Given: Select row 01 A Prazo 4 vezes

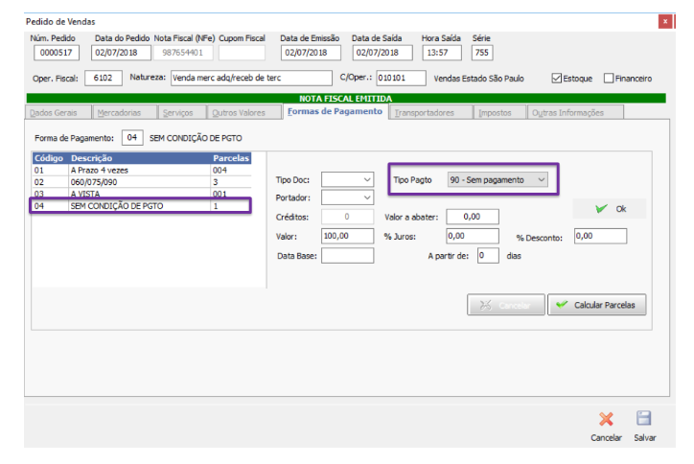Looking at the screenshot, I should coord(142,170).
